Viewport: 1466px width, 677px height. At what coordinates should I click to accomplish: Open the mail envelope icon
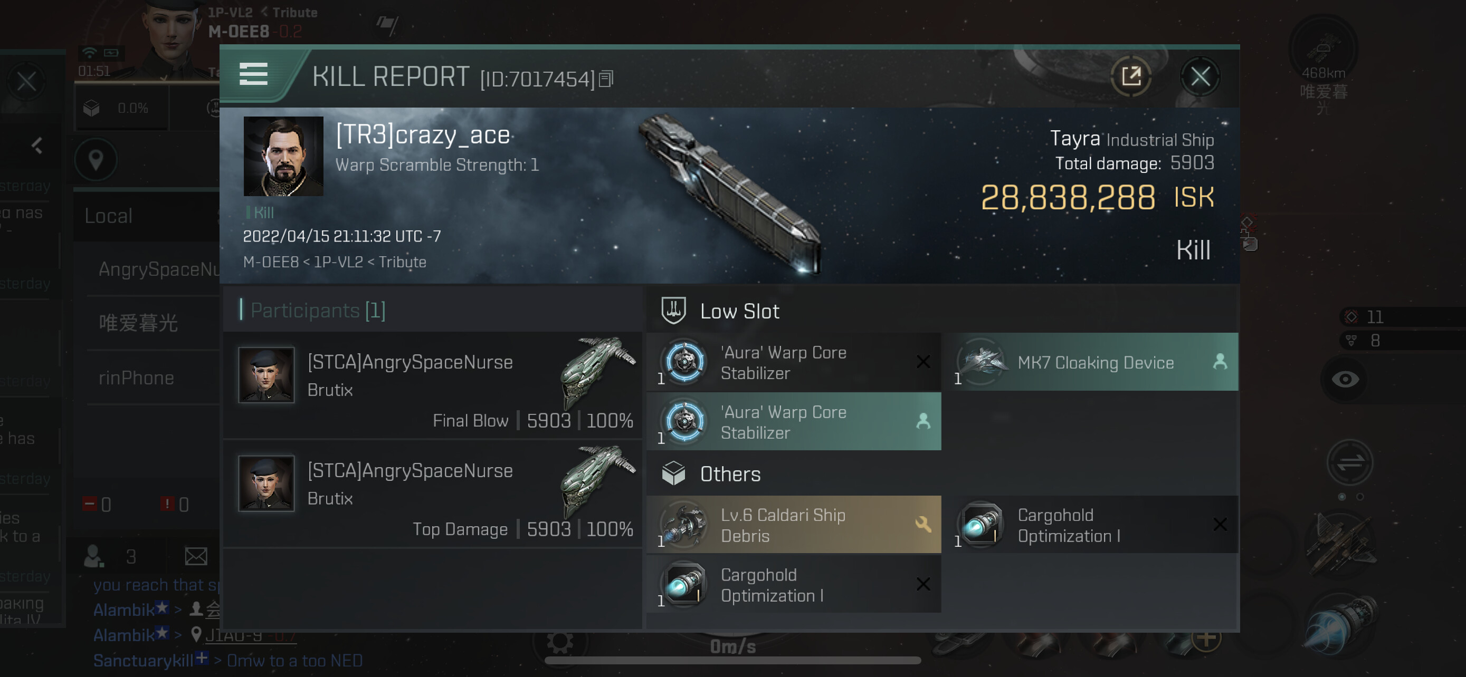pos(196,556)
